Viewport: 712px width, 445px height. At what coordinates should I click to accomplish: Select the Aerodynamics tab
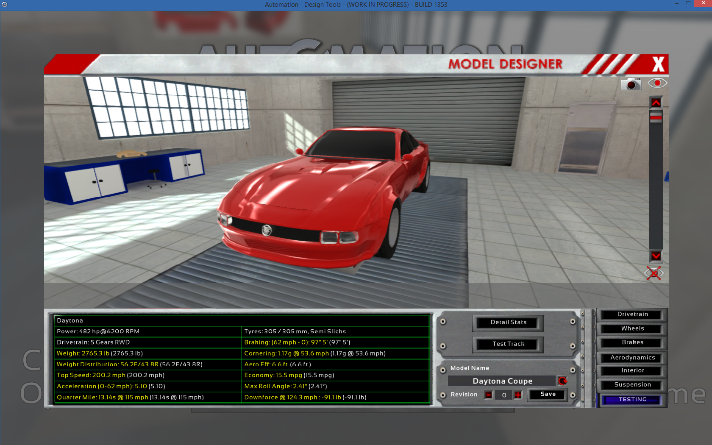[x=632, y=358]
